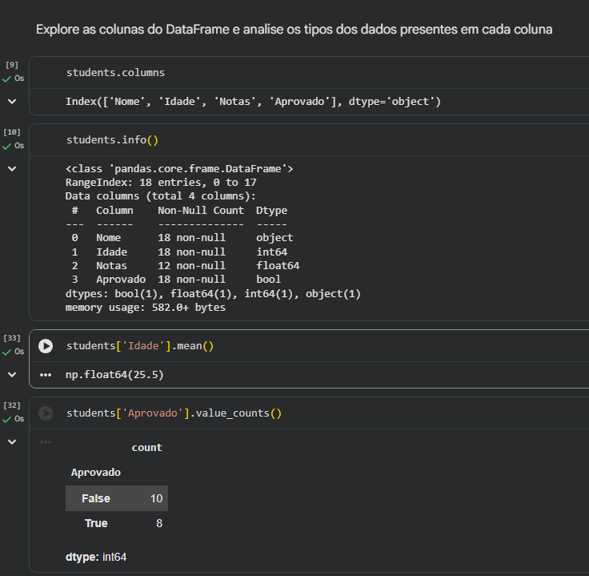Click the dtypes summary line

tap(213, 294)
